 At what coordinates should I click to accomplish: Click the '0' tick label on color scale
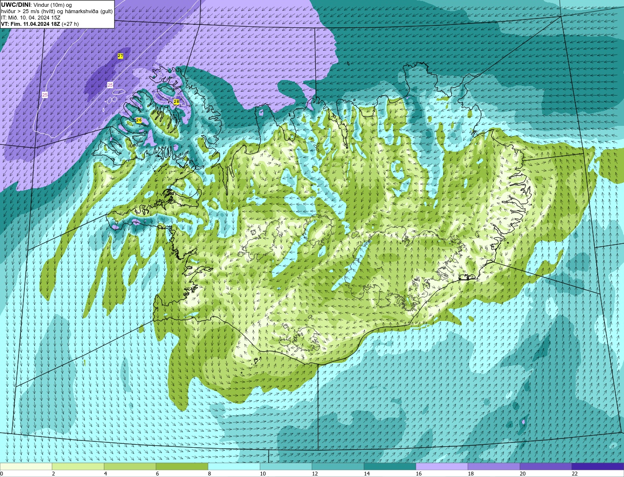[x=2, y=474]
